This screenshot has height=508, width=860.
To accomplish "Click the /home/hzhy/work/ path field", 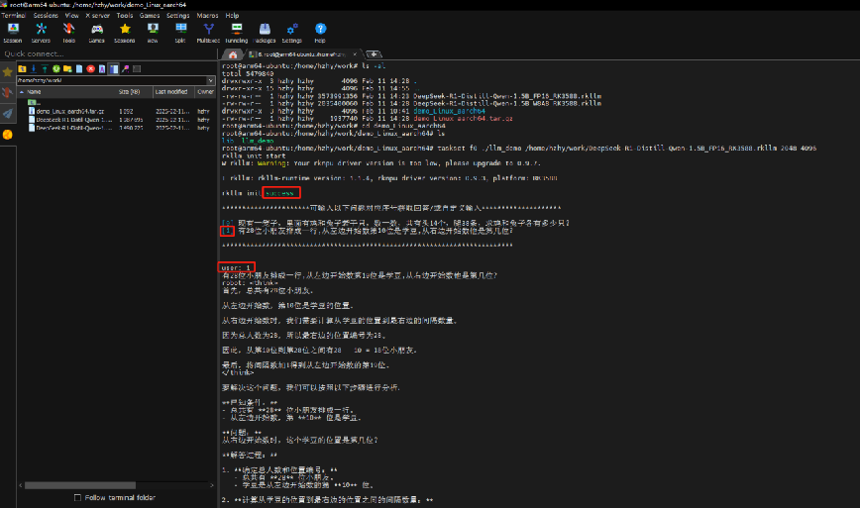I will pos(111,80).
